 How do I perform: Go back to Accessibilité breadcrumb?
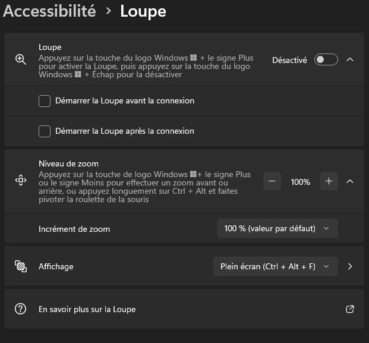(x=50, y=11)
